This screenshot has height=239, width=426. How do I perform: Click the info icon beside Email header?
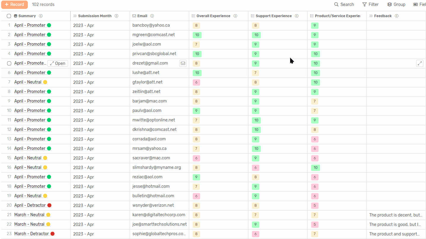coord(152,16)
